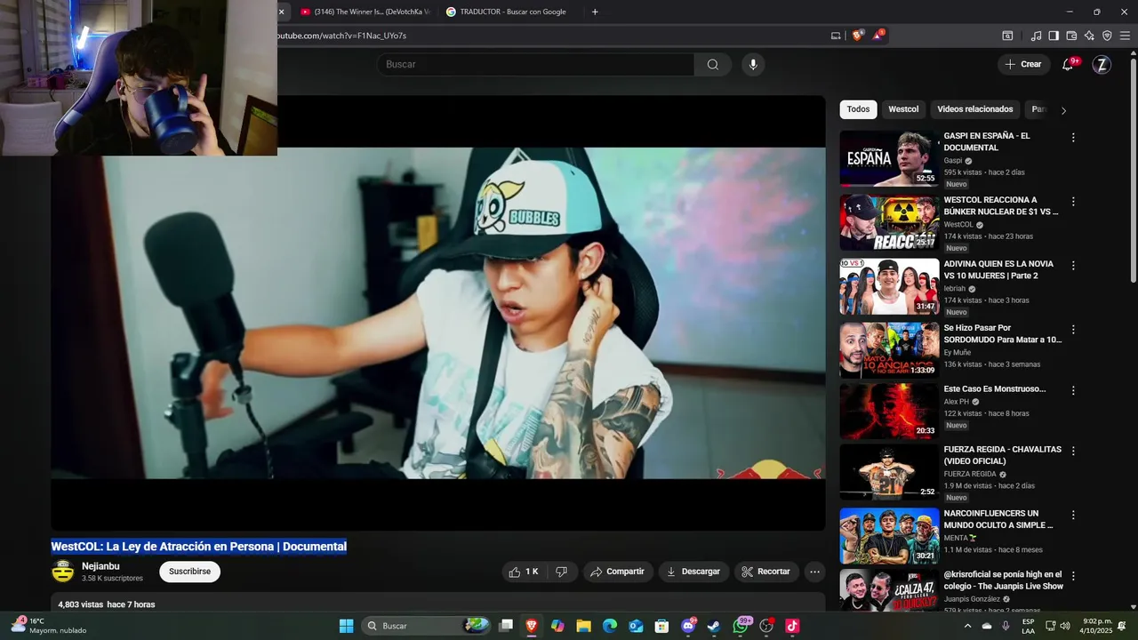1138x640 pixels.
Task: Click the Suscribirse button
Action: 190,572
